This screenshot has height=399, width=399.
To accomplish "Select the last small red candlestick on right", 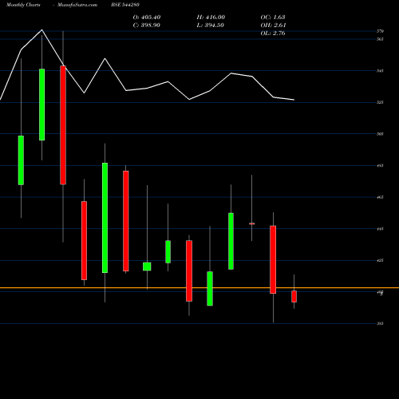I will tap(294, 296).
